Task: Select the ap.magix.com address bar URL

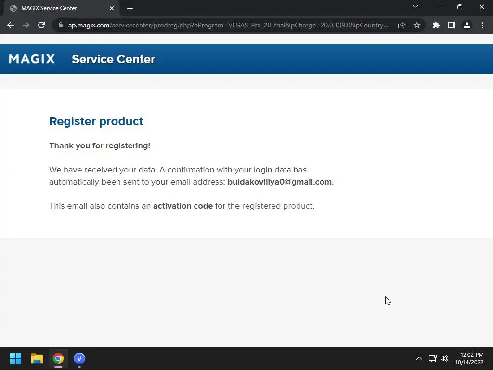Action: pos(228,25)
